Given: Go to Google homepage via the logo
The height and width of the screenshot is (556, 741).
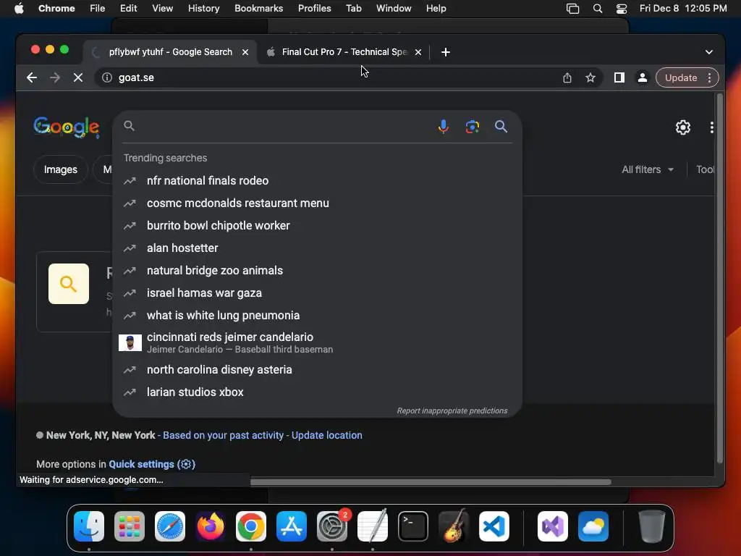Looking at the screenshot, I should pos(67,127).
